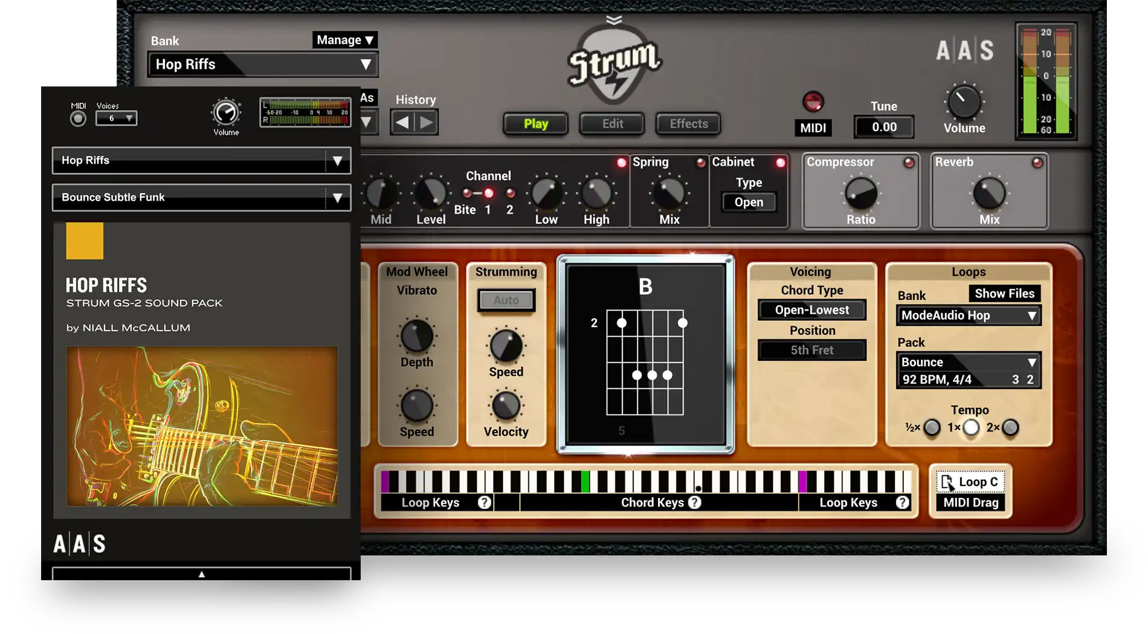
Task: Open the Manage menu dropdown
Action: 345,40
